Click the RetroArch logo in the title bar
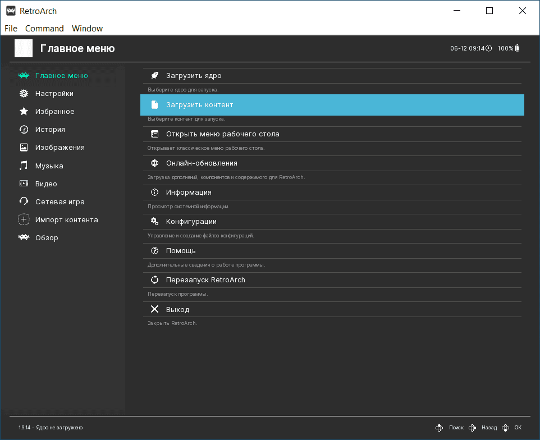 (x=11, y=11)
